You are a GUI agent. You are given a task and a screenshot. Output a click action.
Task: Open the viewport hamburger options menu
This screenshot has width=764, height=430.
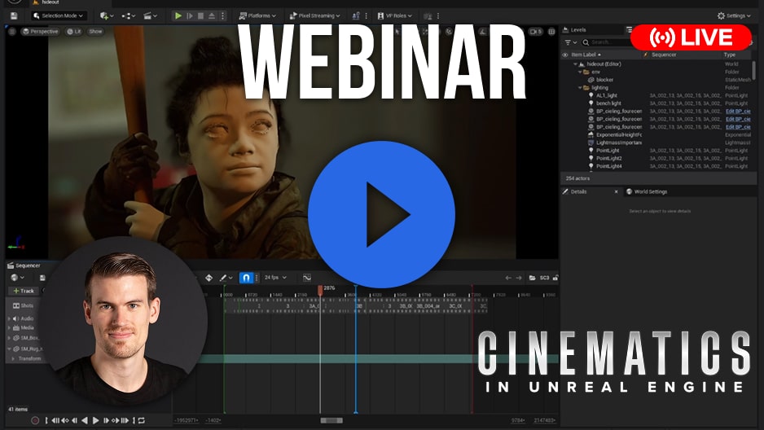(x=12, y=31)
